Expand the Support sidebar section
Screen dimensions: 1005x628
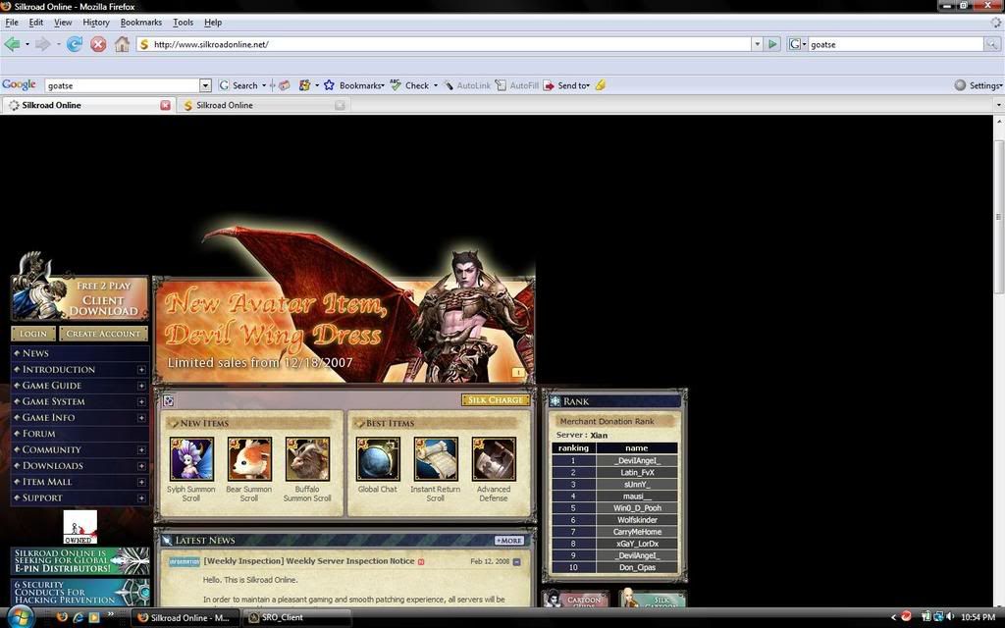click(141, 497)
